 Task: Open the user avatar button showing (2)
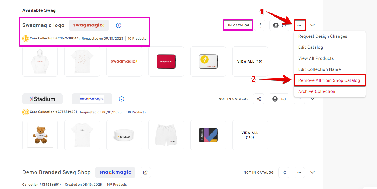[279, 99]
